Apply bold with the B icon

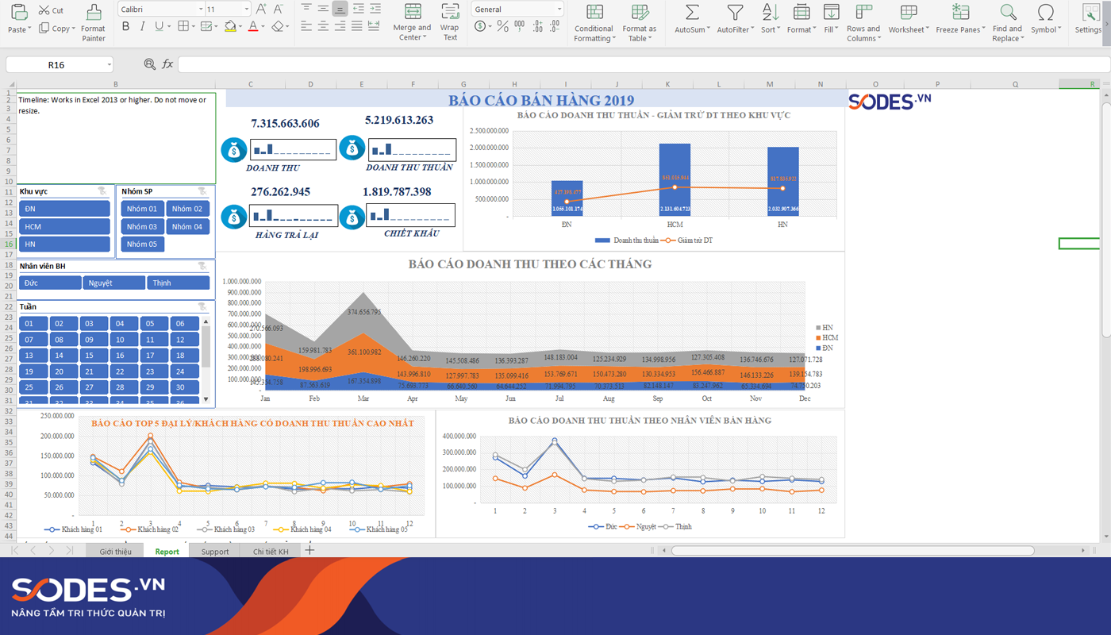point(125,26)
